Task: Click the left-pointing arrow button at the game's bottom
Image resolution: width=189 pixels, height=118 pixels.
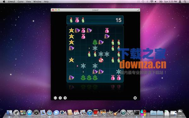Action: coord(65,98)
